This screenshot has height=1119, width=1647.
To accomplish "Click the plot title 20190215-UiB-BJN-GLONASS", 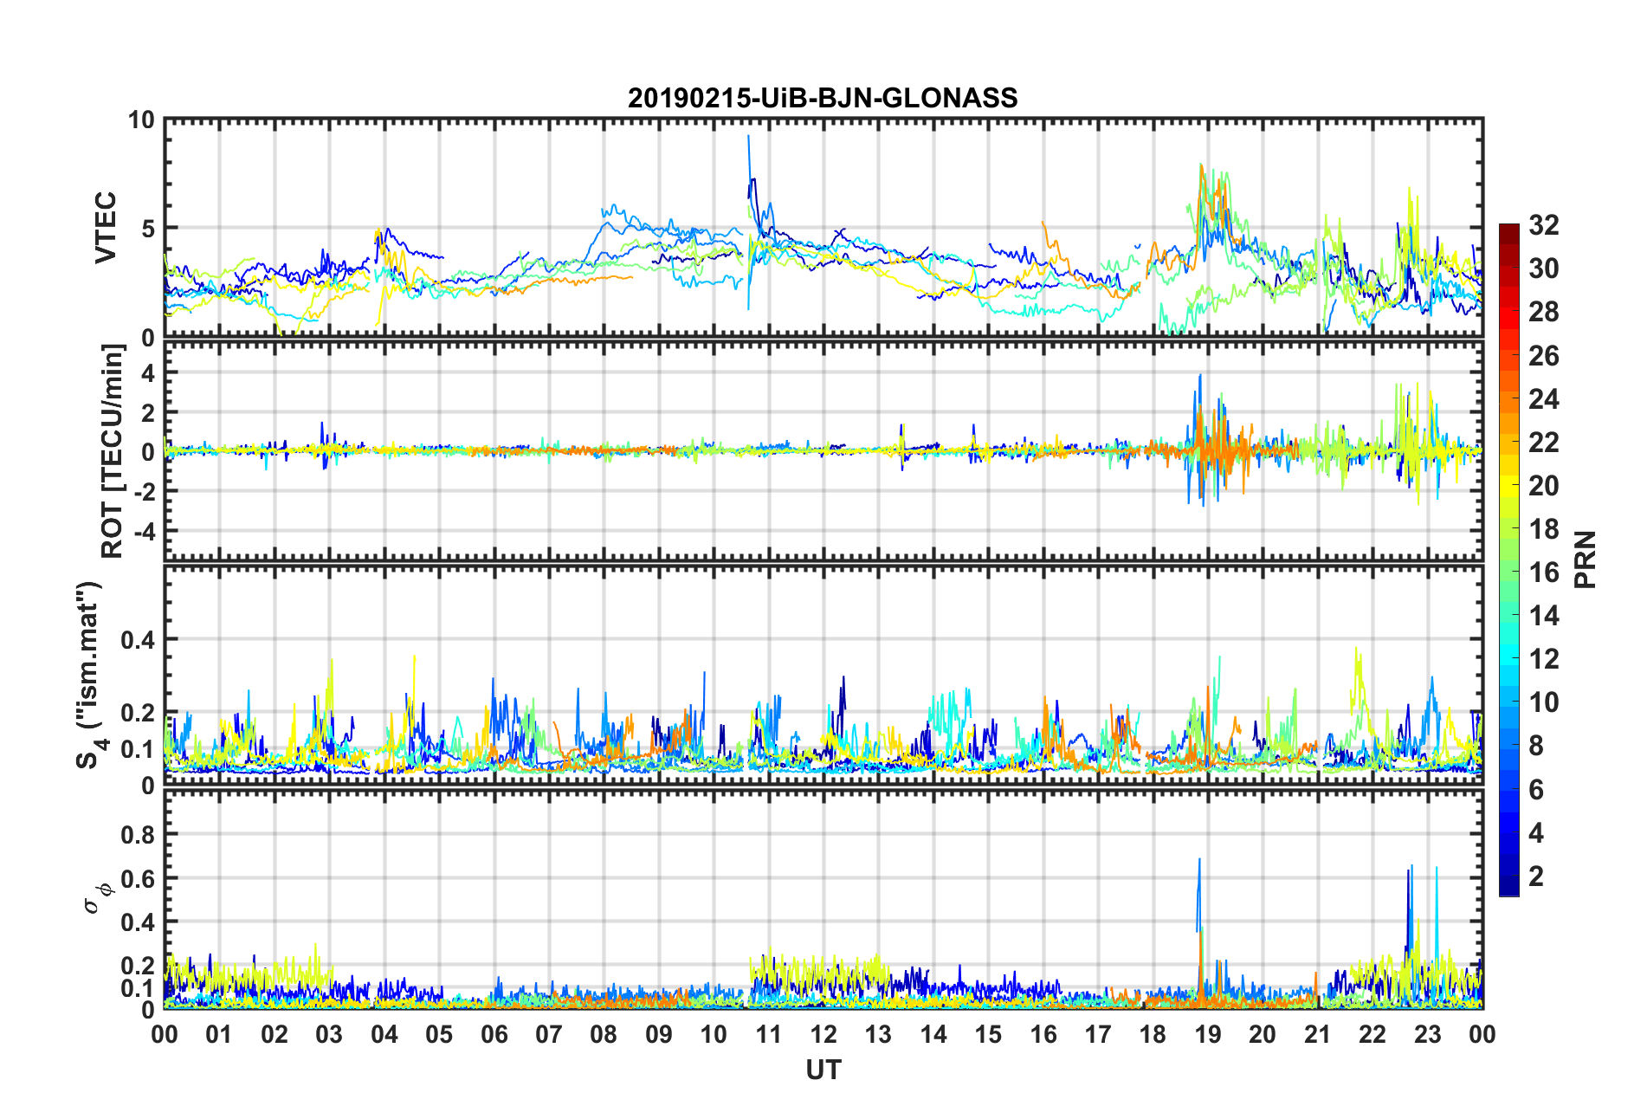I will [823, 98].
